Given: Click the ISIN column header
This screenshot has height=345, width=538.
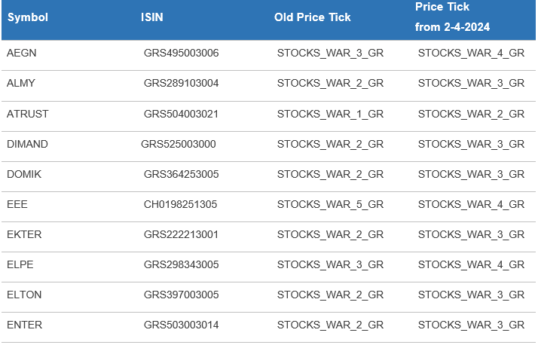Looking at the screenshot, I should point(152,17).
